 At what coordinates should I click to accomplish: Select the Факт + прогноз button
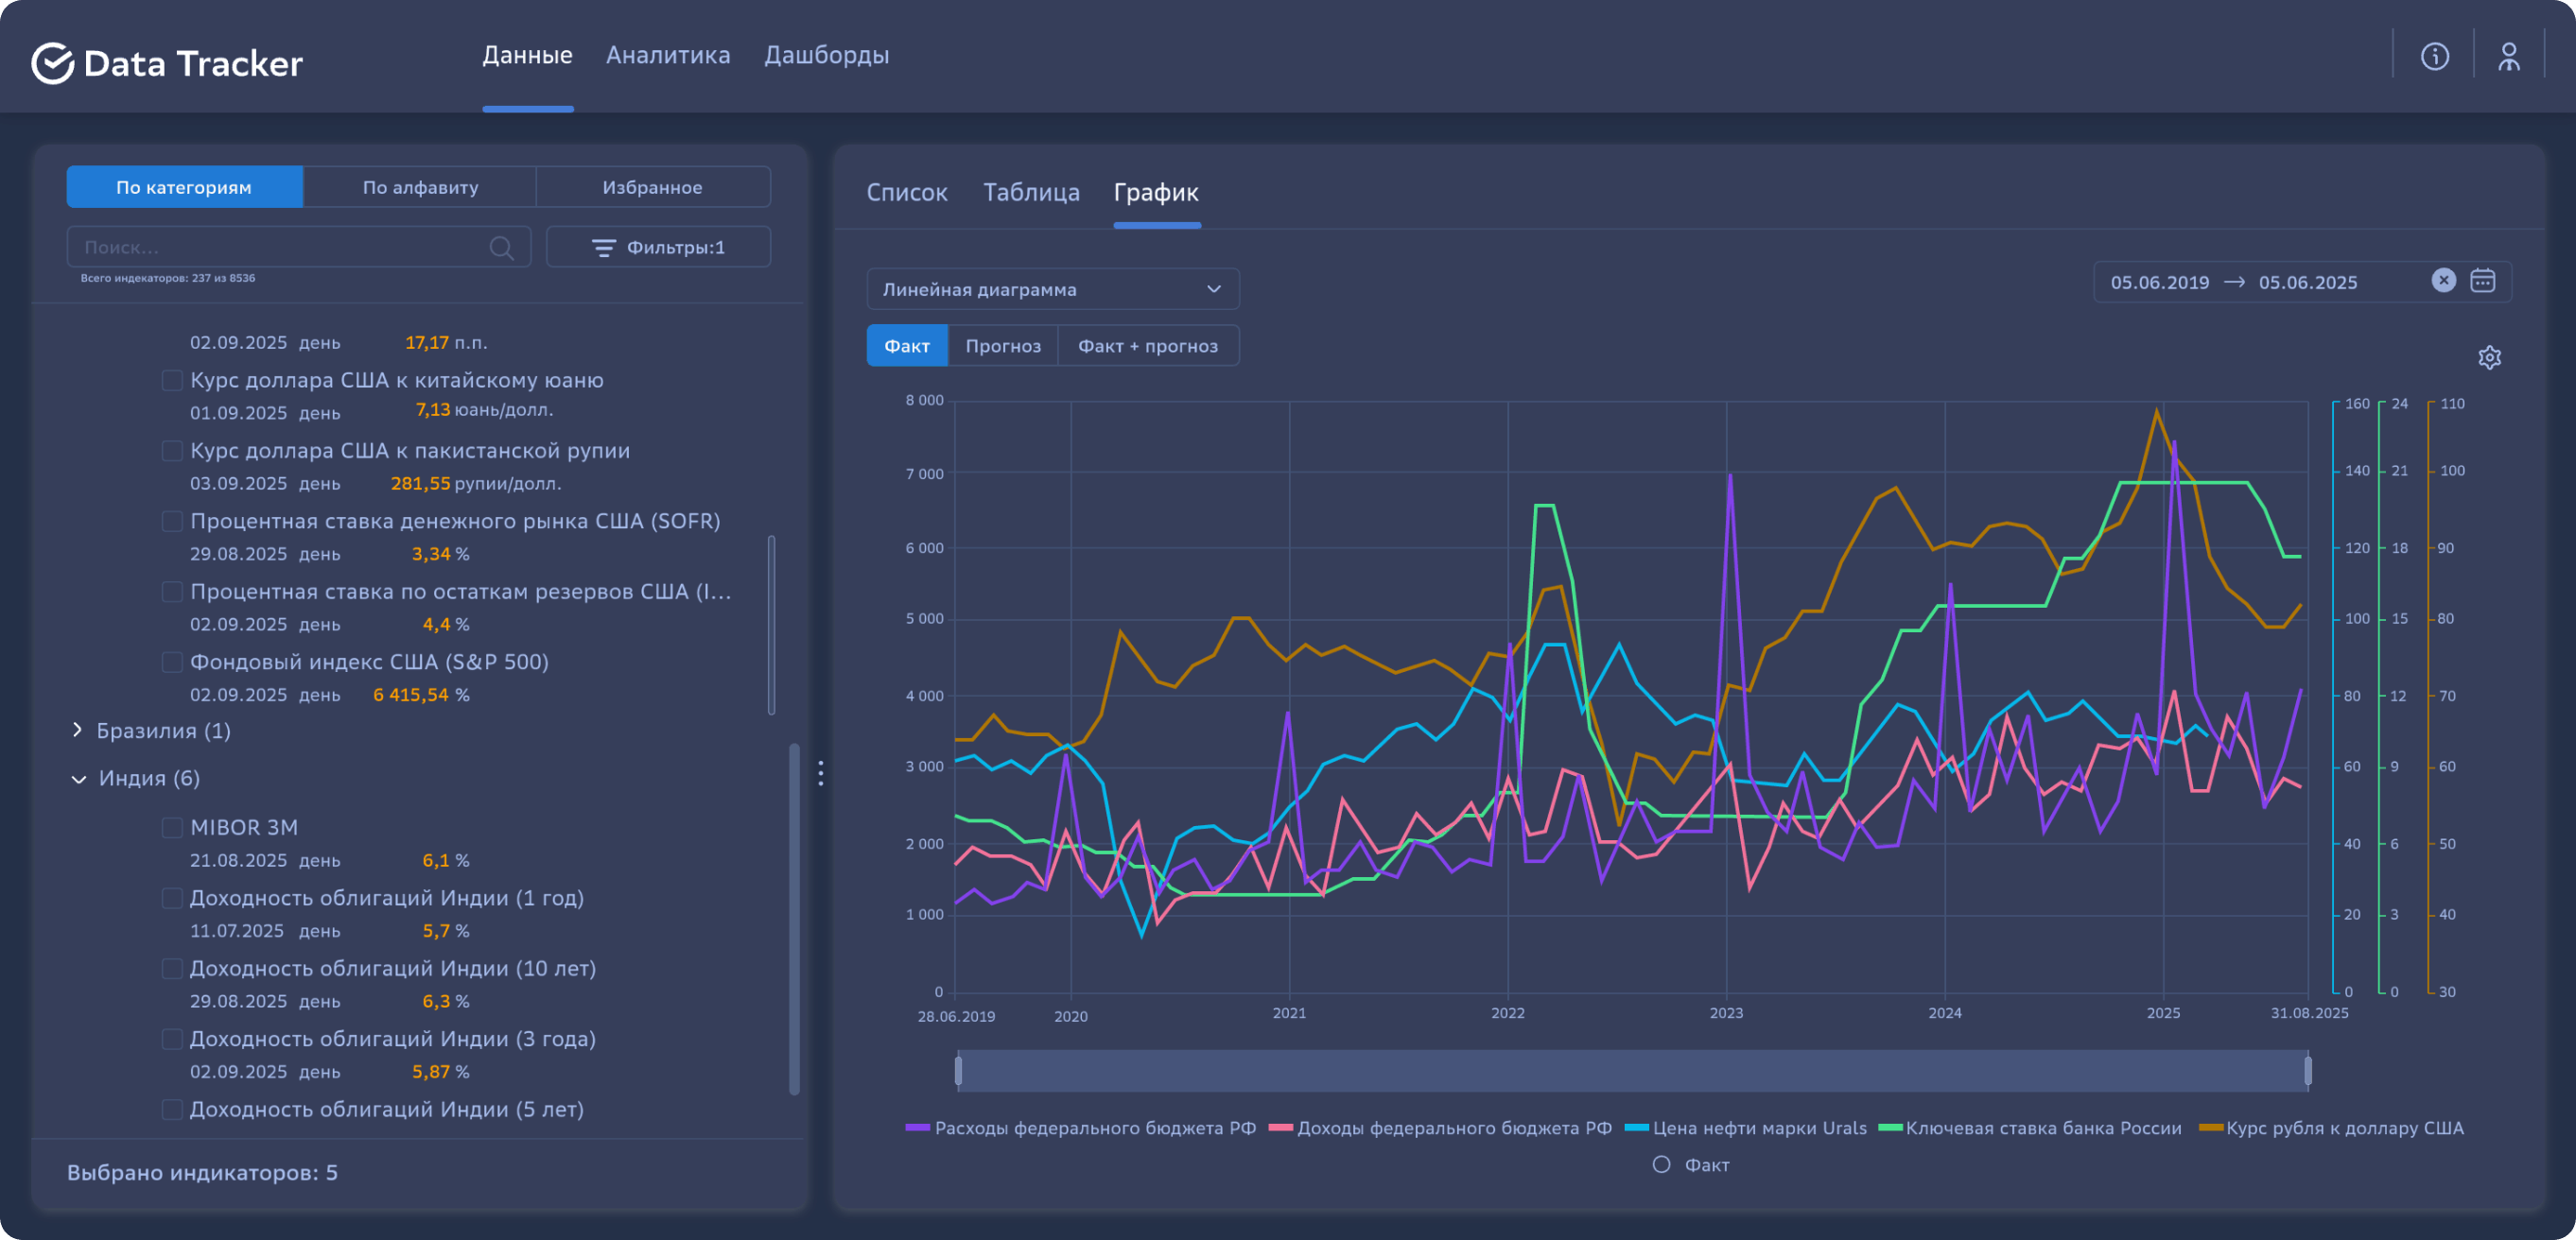click(x=1147, y=346)
